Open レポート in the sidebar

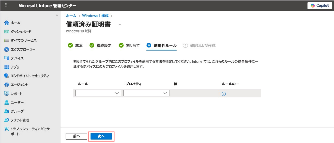pos(16,94)
